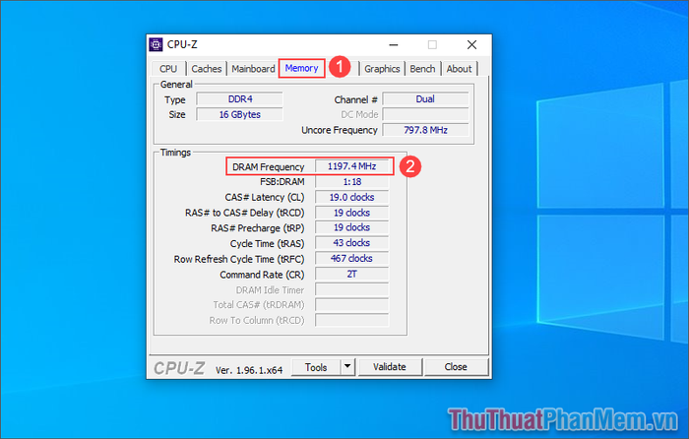Minimize the CPU-Z window

point(394,45)
